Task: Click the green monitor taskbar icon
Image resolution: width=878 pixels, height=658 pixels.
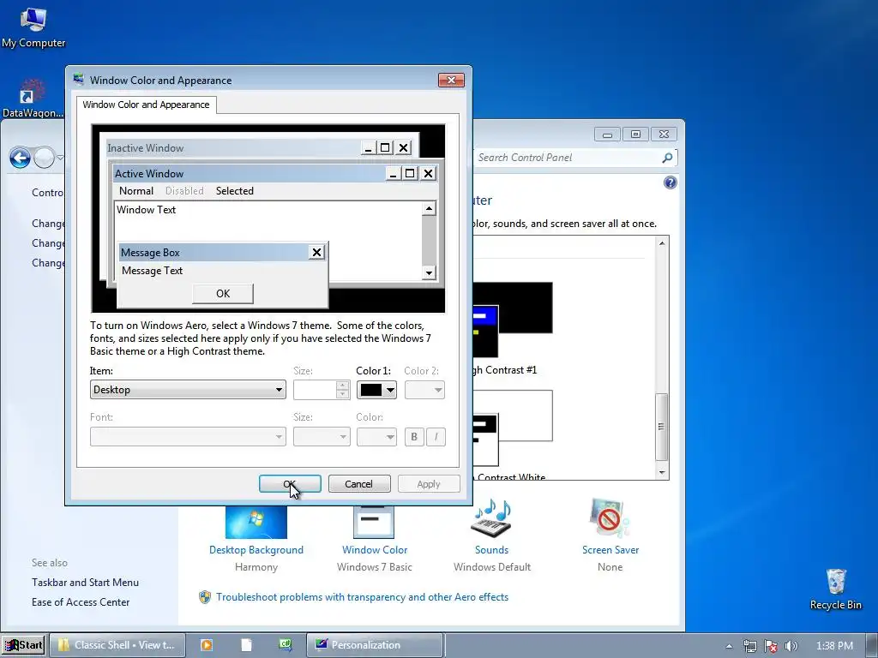Action: (x=286, y=644)
